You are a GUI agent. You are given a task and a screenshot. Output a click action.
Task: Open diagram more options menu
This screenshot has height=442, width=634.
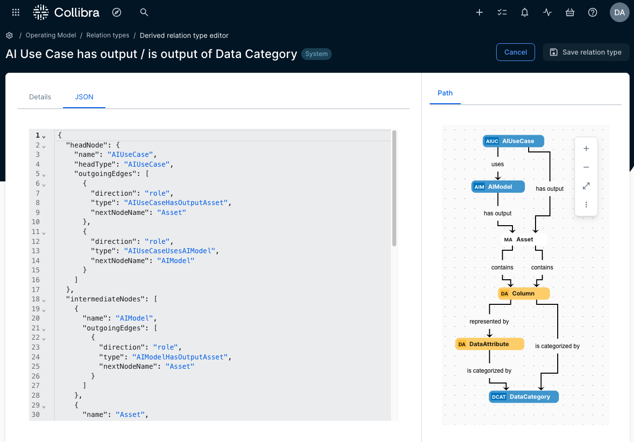[586, 205]
